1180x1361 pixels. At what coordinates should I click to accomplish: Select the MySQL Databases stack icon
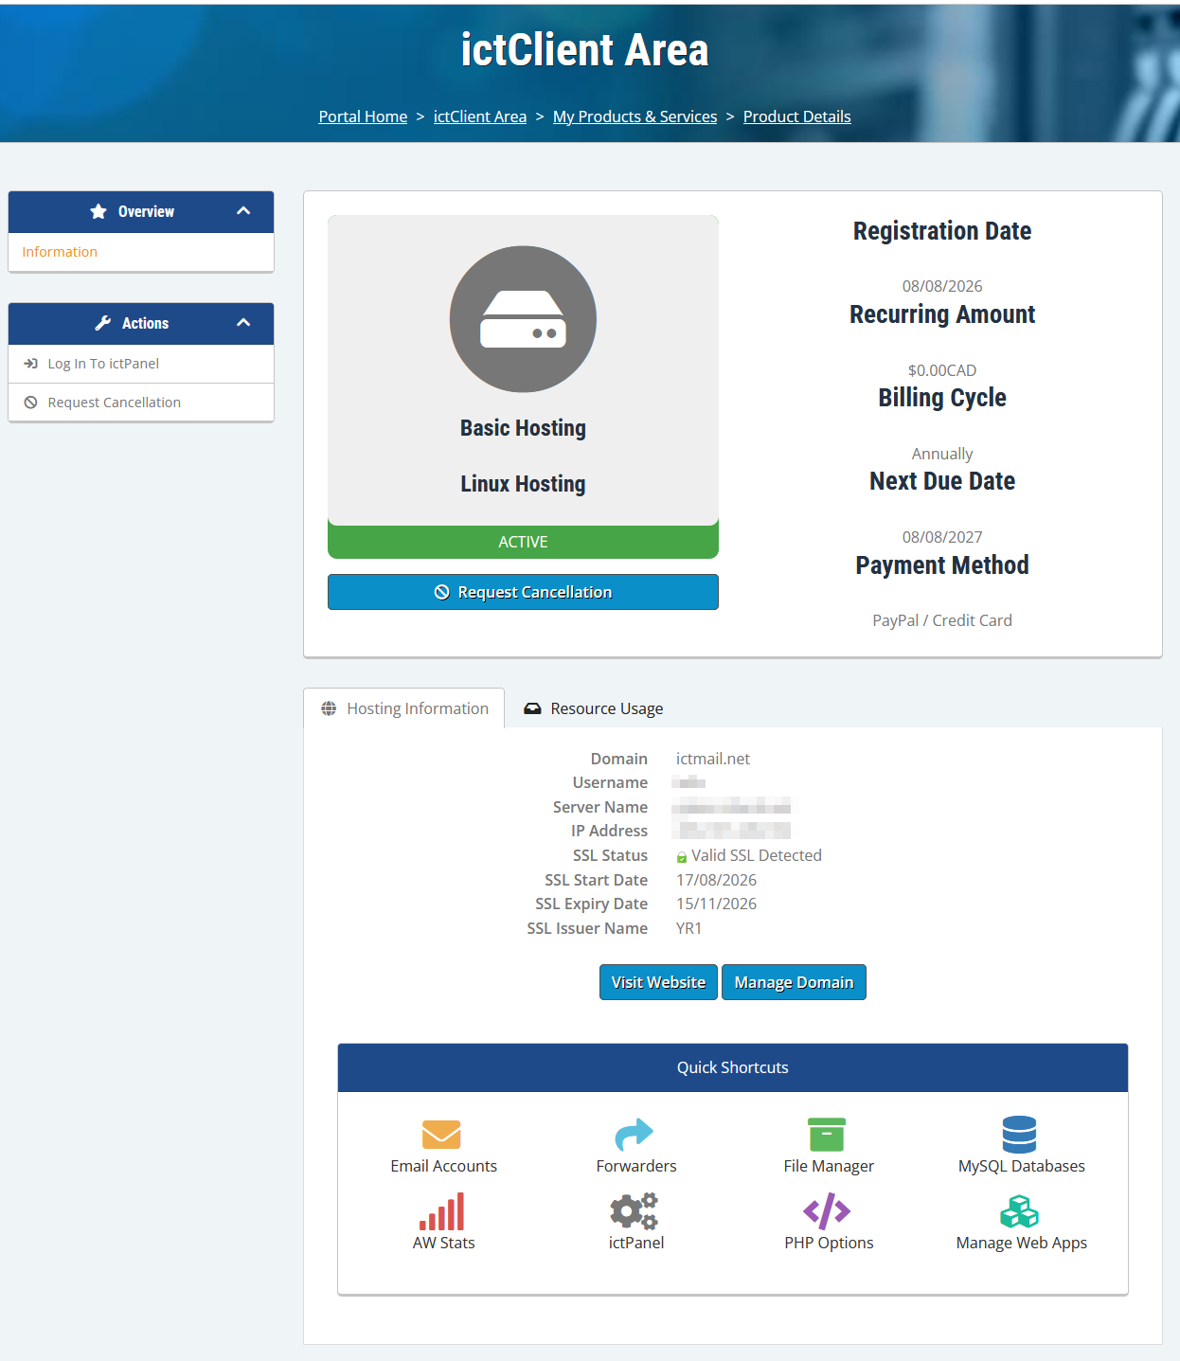click(1020, 1134)
